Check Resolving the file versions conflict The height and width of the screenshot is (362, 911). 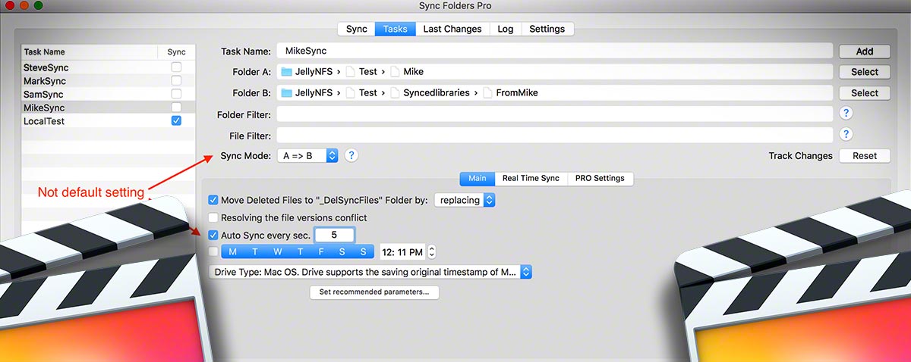[213, 218]
